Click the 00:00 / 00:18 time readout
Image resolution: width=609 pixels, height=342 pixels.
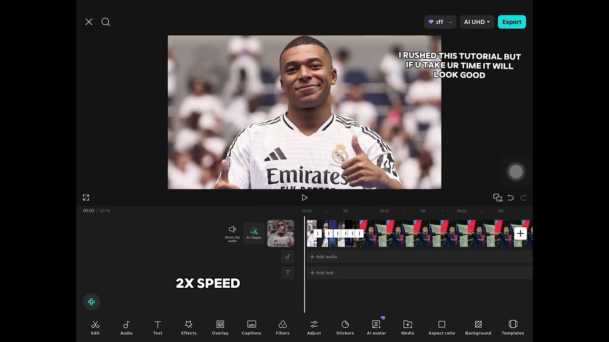point(97,211)
